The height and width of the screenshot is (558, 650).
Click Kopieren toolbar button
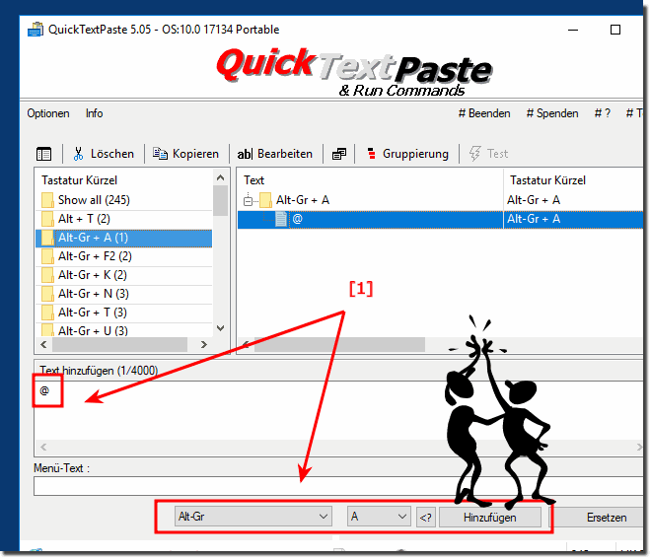(x=185, y=154)
